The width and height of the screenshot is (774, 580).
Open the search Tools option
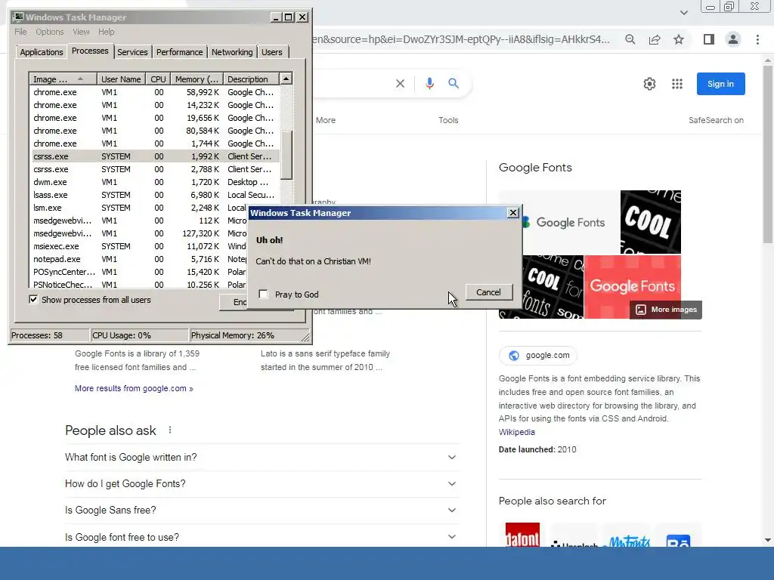(448, 120)
